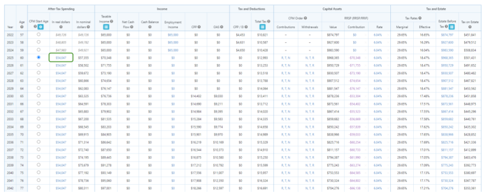488x195 pixels.
Task: Open CFM Start Age settings gear icon
Action: (x=41, y=27)
